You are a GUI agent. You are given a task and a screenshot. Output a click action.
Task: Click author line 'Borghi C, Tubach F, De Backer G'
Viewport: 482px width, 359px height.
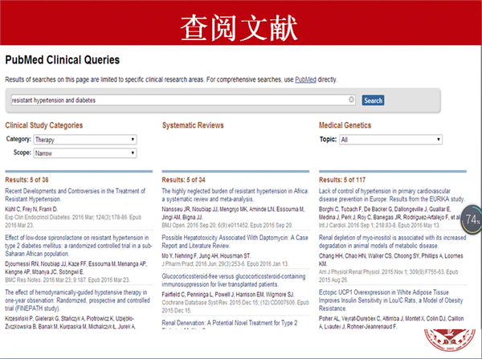click(390, 213)
